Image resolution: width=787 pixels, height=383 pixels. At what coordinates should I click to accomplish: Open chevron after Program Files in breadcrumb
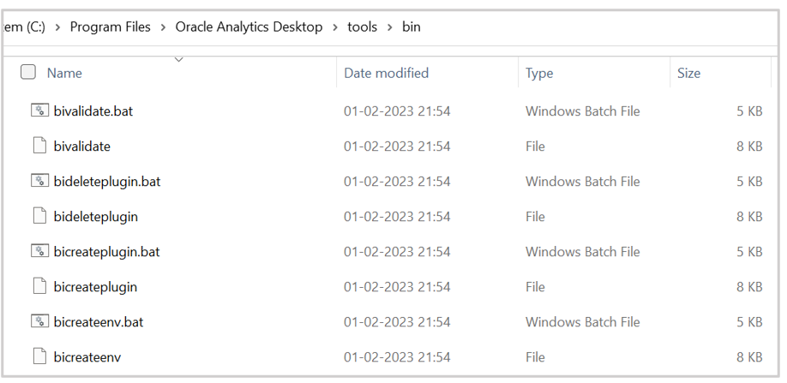[x=163, y=27]
